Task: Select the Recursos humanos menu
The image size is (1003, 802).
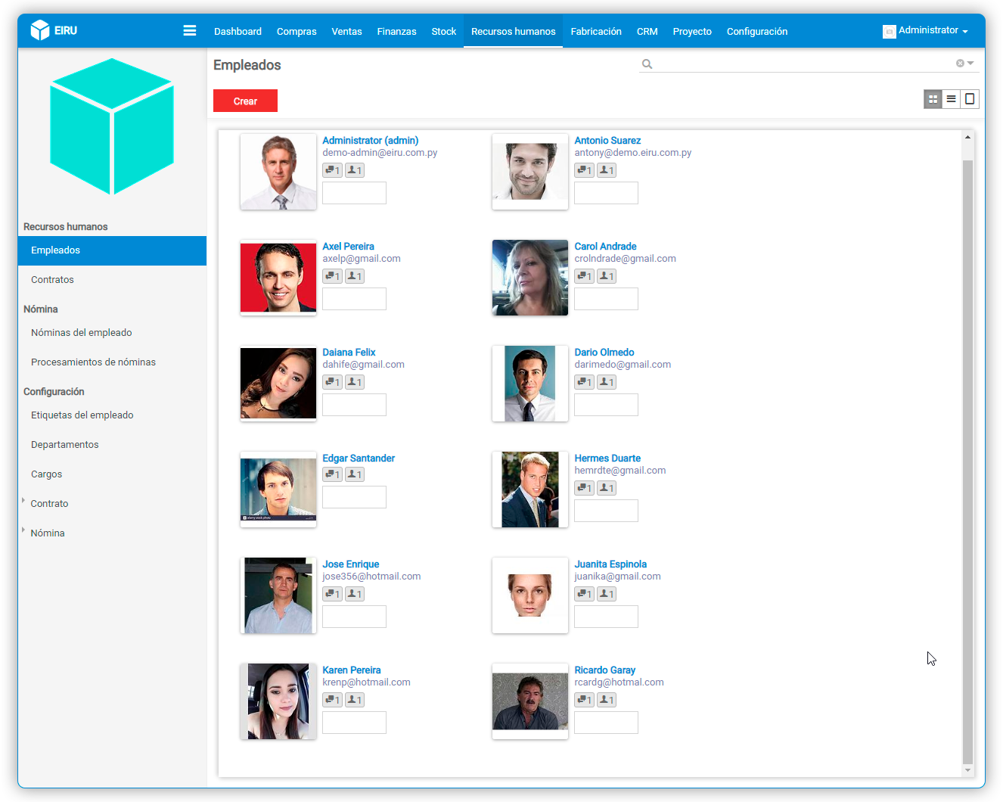Action: (x=513, y=31)
